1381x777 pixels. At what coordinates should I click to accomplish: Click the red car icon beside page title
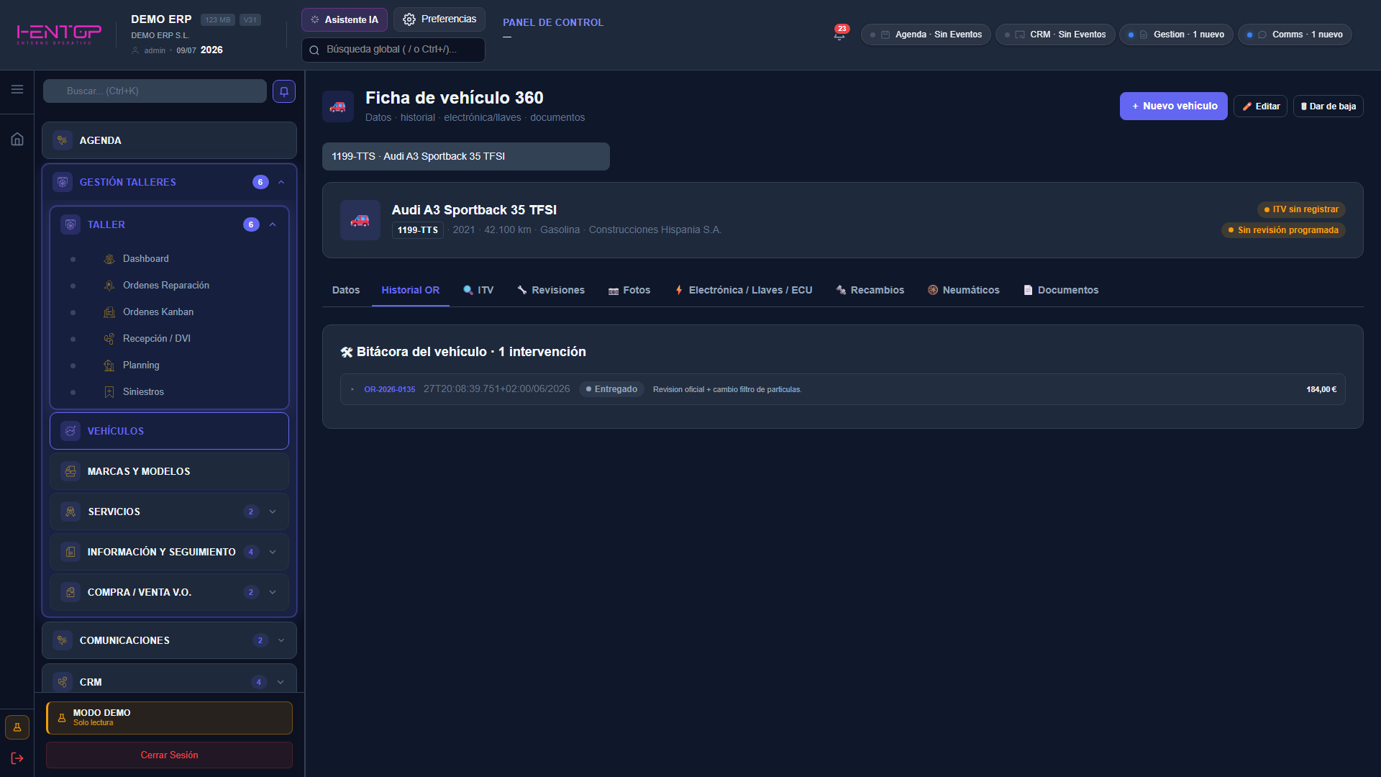coord(338,106)
